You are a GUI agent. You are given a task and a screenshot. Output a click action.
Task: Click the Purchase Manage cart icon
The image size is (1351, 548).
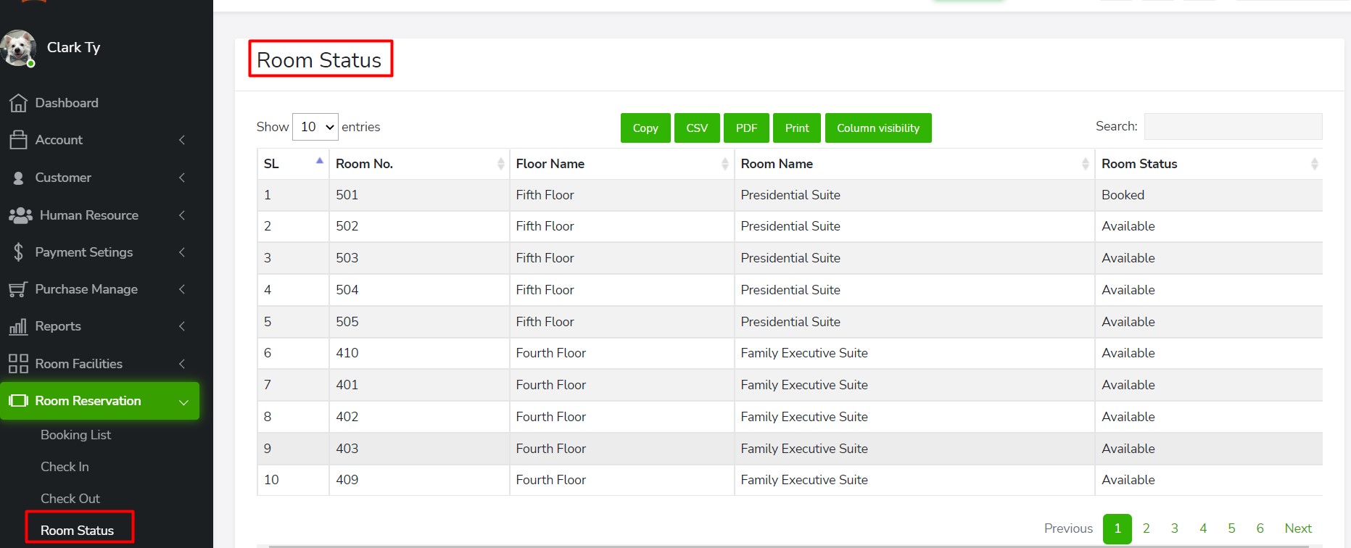(18, 290)
